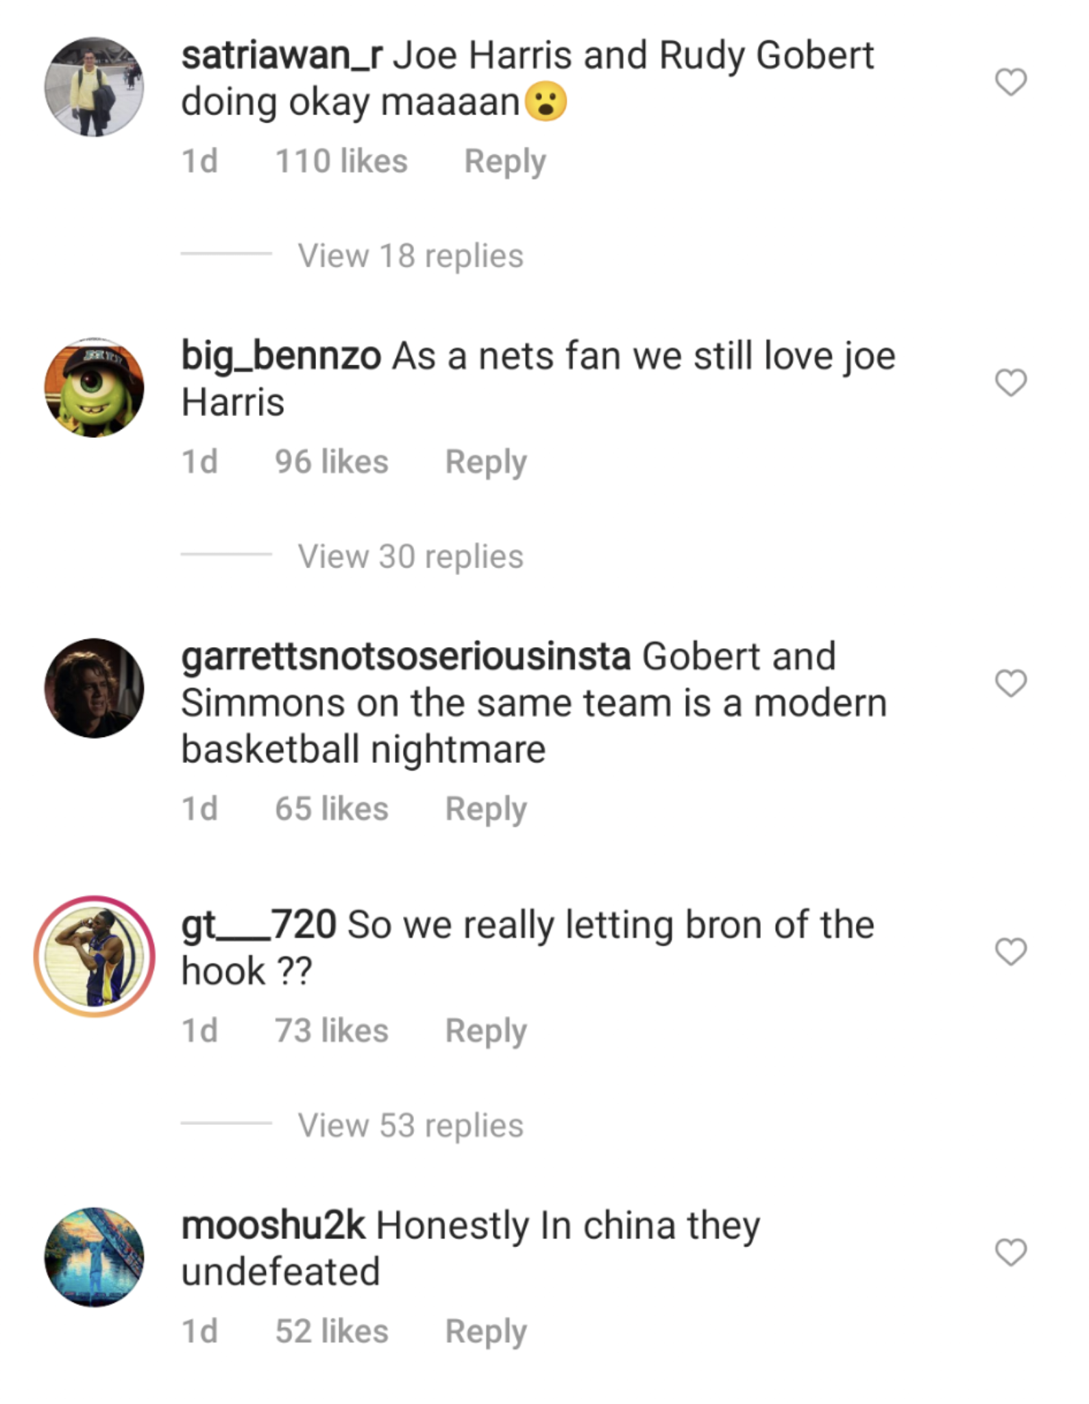Image resolution: width=1089 pixels, height=1404 pixels.
Task: Reply to garrettsnotsoseriousinsta's comment
Action: [x=486, y=809]
